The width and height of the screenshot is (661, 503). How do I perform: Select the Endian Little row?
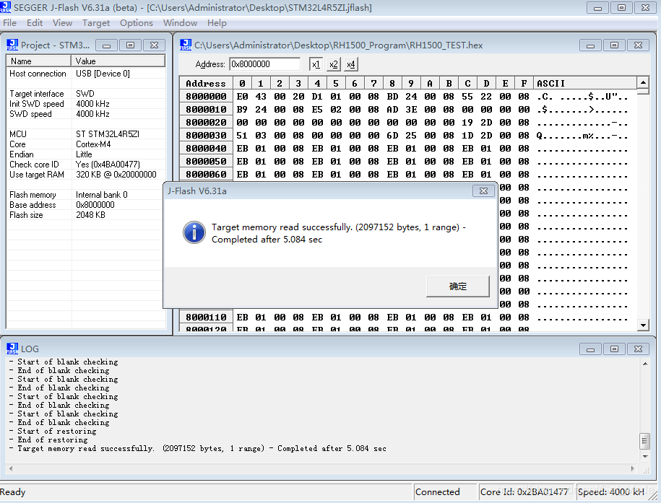pyautogui.click(x=85, y=154)
